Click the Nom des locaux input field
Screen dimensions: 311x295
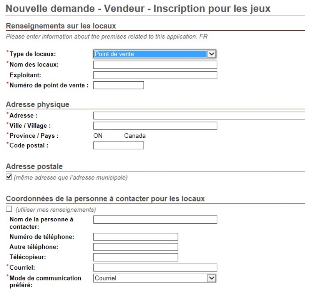pos(155,65)
